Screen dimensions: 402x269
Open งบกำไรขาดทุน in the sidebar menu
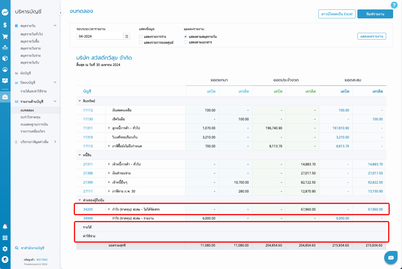point(30,117)
